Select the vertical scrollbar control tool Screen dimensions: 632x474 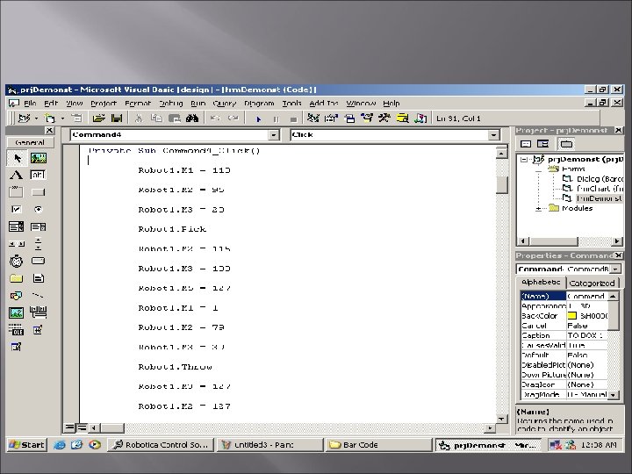38,244
